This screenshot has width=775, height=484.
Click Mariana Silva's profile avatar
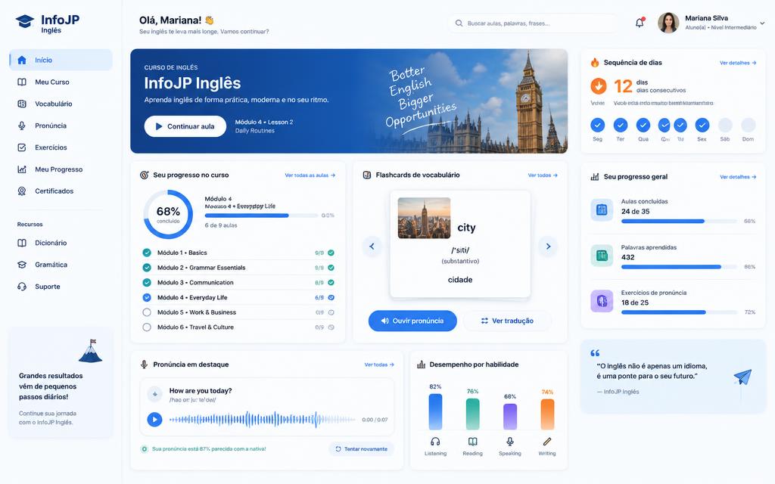click(668, 23)
